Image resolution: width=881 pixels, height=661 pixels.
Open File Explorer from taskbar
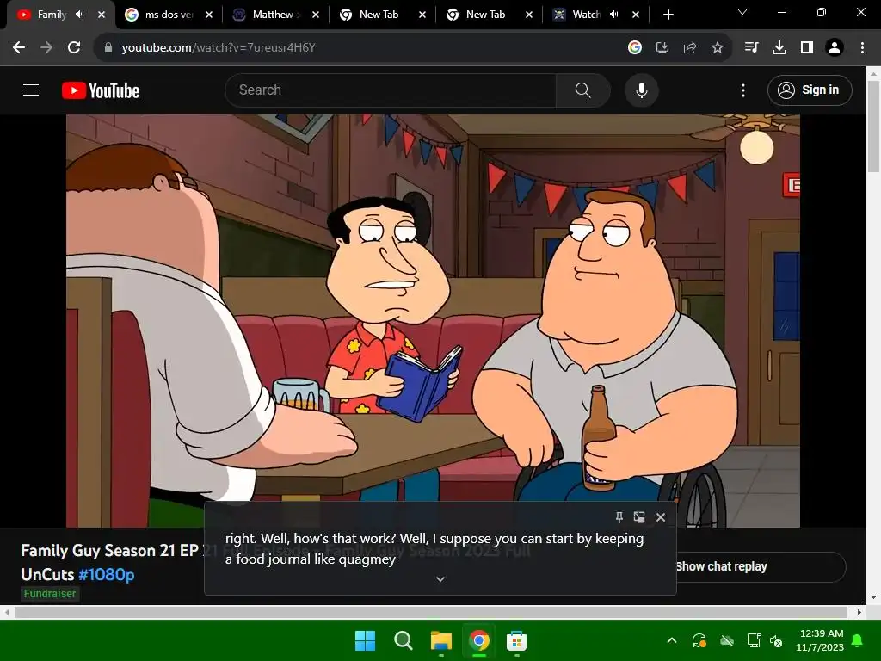441,640
